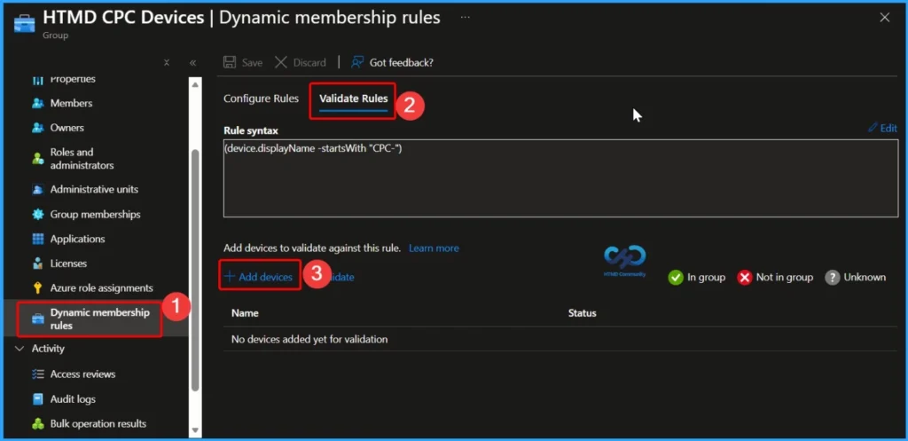The image size is (908, 441).
Task: Collapse the sidebar with the double chevron
Action: (x=192, y=63)
